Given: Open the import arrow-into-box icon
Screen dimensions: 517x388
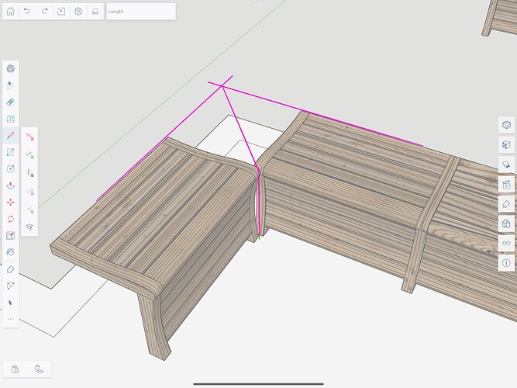Looking at the screenshot, I should (61, 11).
